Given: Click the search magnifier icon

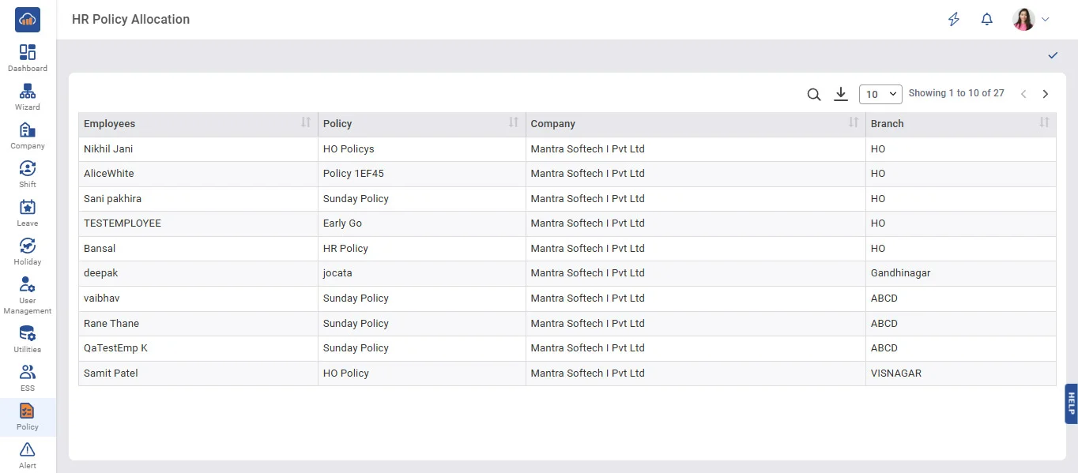Looking at the screenshot, I should (814, 95).
